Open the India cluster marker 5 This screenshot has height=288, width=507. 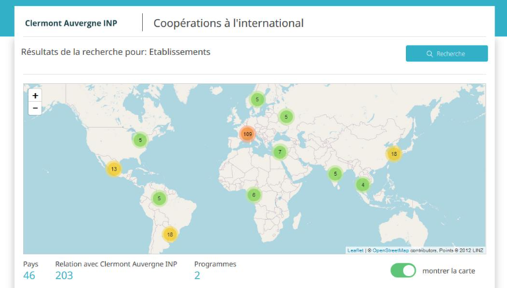pos(336,174)
